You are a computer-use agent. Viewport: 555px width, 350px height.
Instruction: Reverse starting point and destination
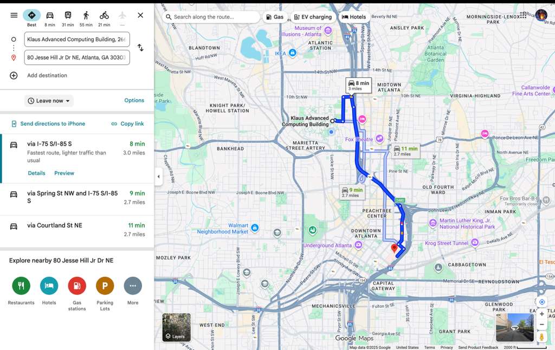point(140,48)
